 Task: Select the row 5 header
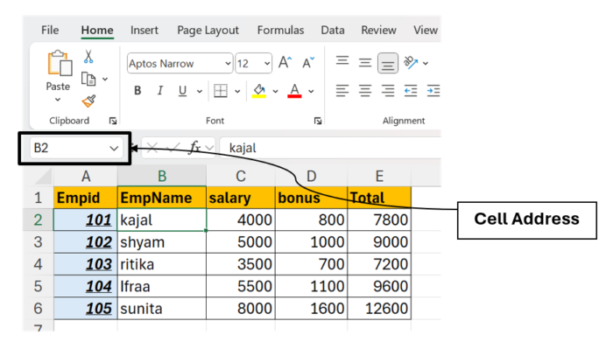pos(38,286)
